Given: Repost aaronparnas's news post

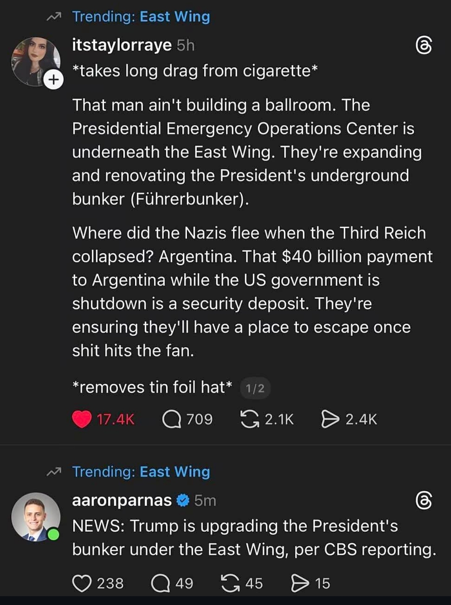Looking at the screenshot, I should pyautogui.click(x=230, y=583).
